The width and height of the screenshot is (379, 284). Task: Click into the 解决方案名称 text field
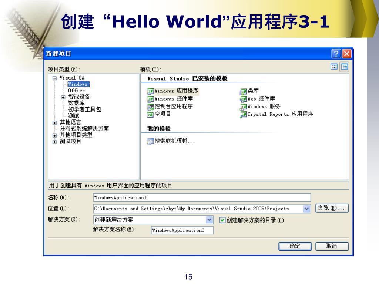point(182,230)
